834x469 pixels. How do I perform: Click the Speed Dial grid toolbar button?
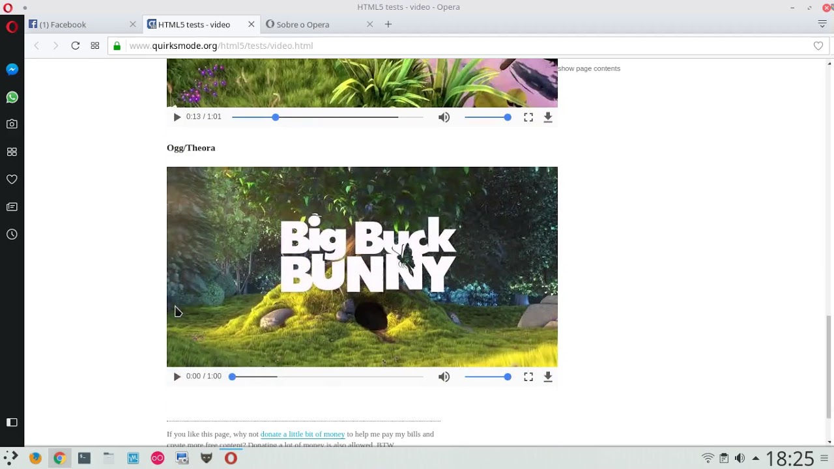(x=95, y=46)
